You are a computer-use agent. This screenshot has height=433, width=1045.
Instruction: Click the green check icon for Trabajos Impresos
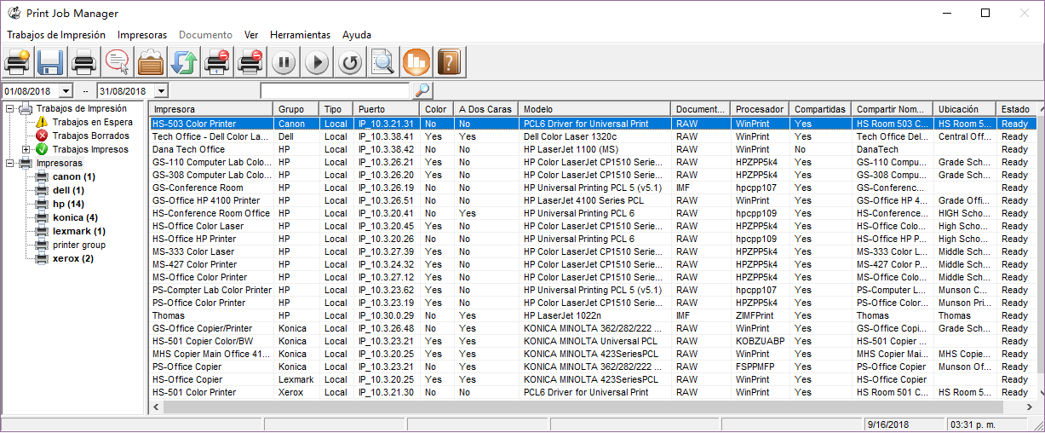42,149
